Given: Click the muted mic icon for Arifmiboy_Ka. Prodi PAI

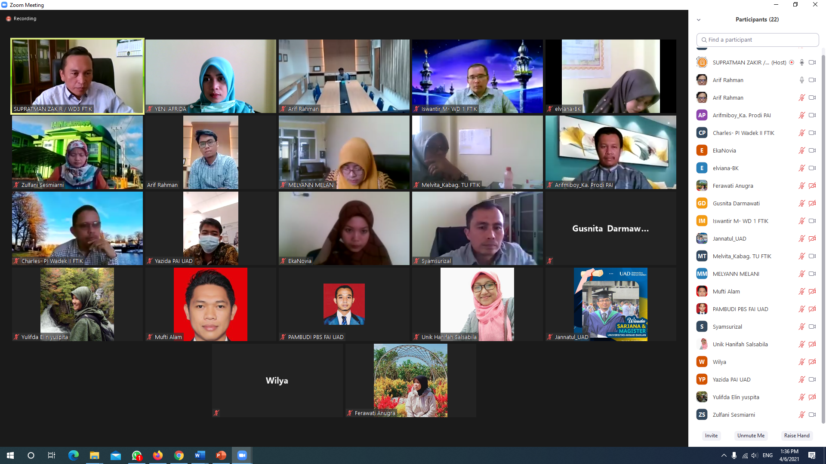Looking at the screenshot, I should [802, 115].
